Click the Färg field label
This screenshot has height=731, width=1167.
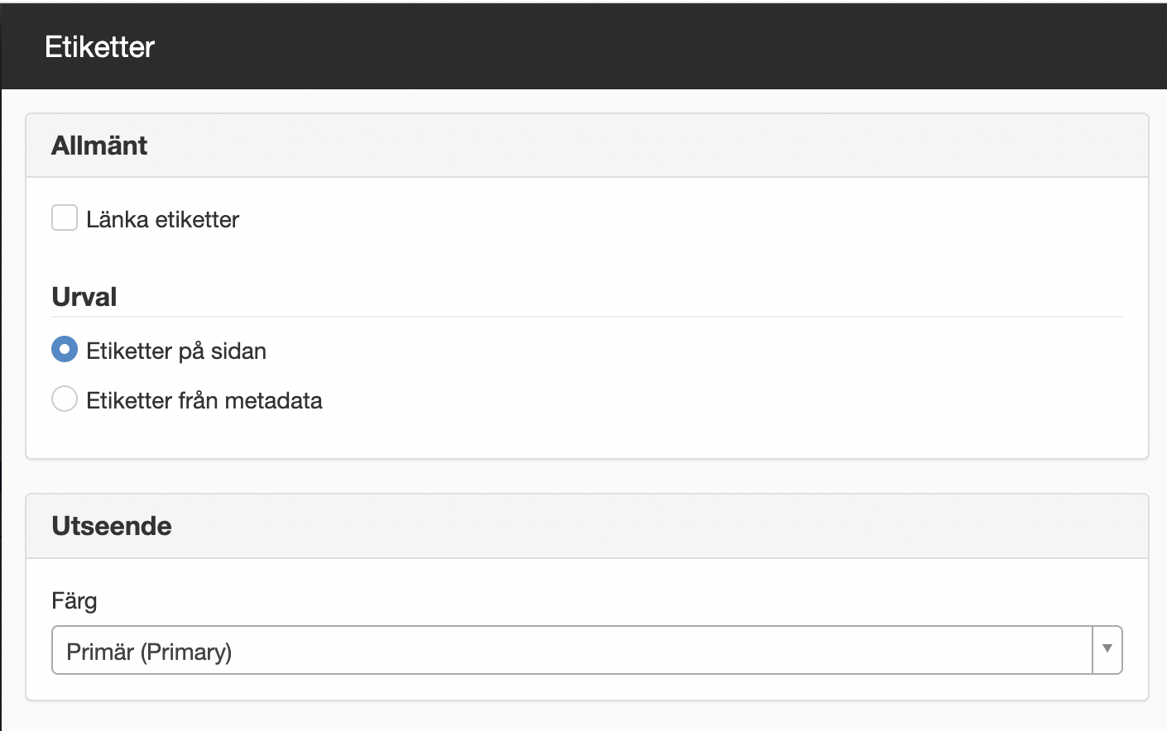[74, 601]
